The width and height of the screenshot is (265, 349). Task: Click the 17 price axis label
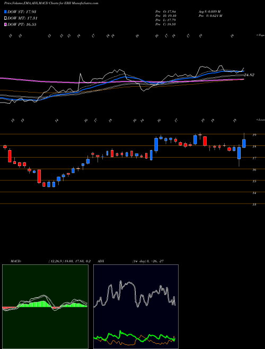[x=254, y=158]
